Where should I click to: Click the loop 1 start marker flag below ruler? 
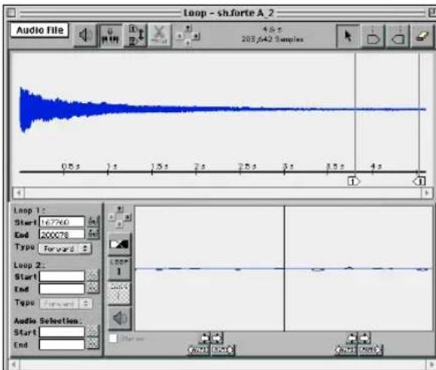pyautogui.click(x=353, y=181)
